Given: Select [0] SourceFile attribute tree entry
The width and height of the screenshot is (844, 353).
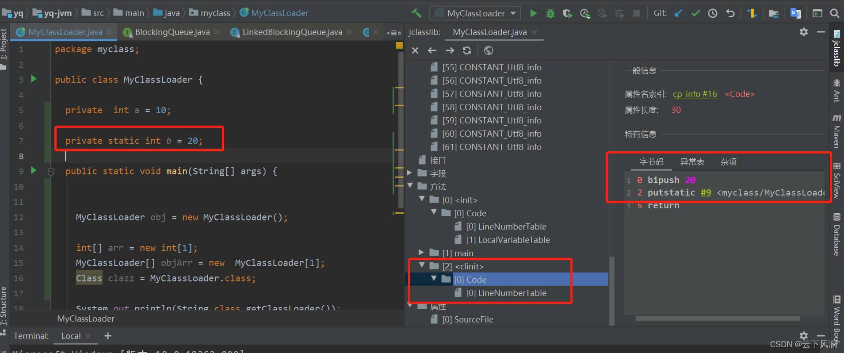Looking at the screenshot, I should [462, 319].
